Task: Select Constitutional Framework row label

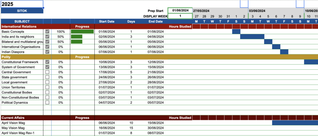Action: [x=20, y=62]
